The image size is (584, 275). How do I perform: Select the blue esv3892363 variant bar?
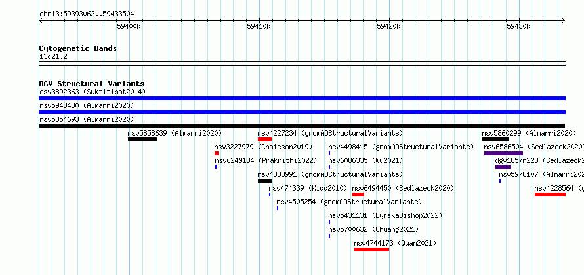pos(302,98)
